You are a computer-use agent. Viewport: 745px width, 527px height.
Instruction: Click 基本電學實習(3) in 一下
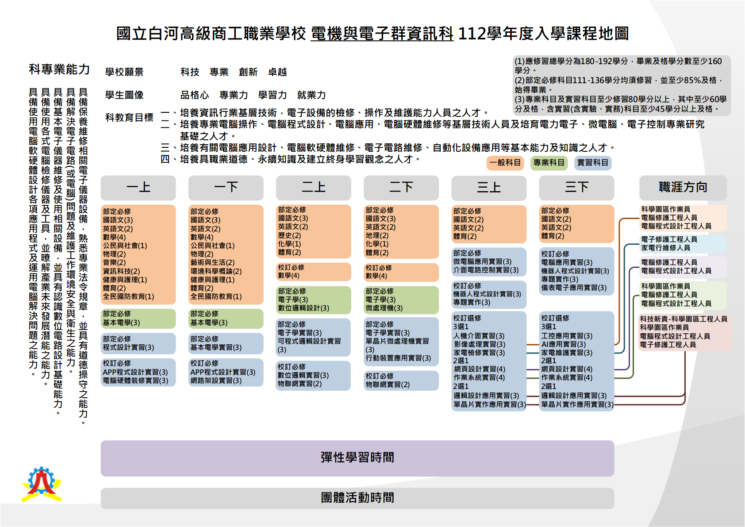[216, 347]
